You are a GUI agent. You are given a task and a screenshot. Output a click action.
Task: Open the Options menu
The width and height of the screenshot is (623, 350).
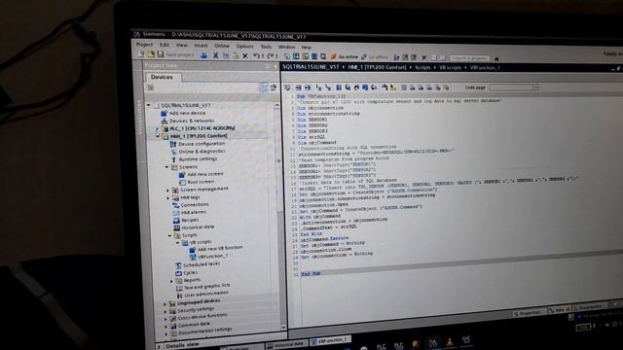[244, 47]
